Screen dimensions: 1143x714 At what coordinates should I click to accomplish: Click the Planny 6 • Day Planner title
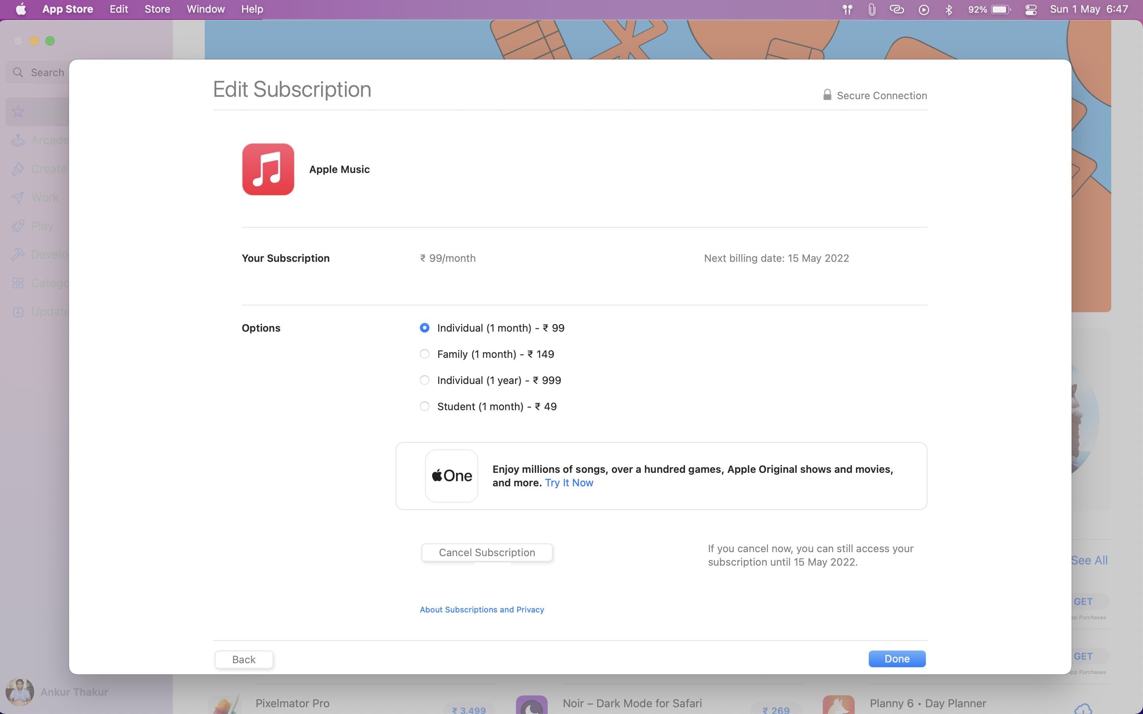[927, 703]
